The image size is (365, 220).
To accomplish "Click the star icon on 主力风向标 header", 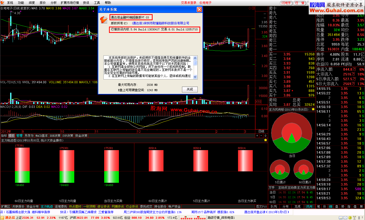I will (313, 109).
